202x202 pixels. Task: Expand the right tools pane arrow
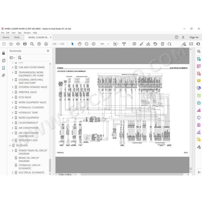pyautogui.click(x=199, y=172)
